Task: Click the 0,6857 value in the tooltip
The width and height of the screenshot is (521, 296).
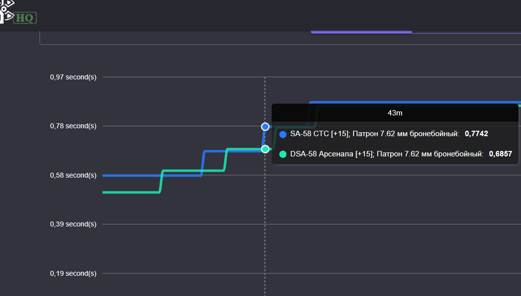Action: point(500,154)
